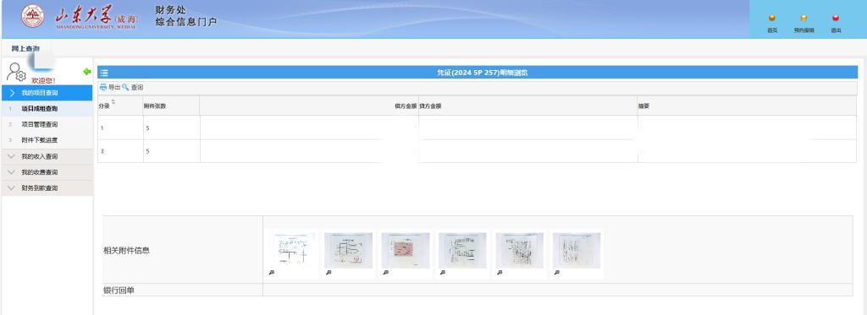Sort table by the 分录 column arrows
Image resolution: width=867 pixels, height=315 pixels.
point(113,102)
